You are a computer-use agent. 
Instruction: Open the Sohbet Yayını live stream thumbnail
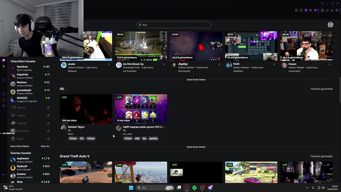pos(86,109)
